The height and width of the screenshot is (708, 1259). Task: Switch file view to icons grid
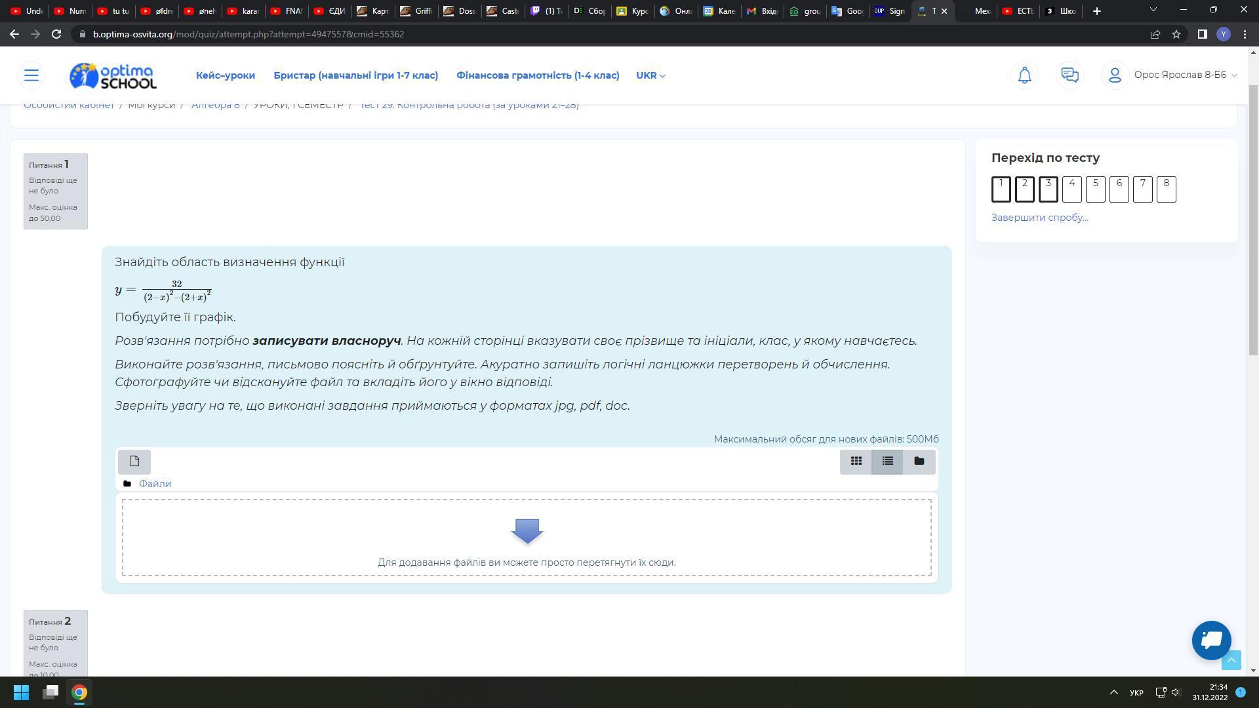click(x=856, y=462)
